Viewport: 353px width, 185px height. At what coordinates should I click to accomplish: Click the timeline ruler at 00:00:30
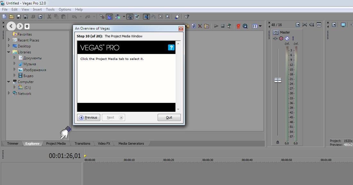[x=208, y=160]
